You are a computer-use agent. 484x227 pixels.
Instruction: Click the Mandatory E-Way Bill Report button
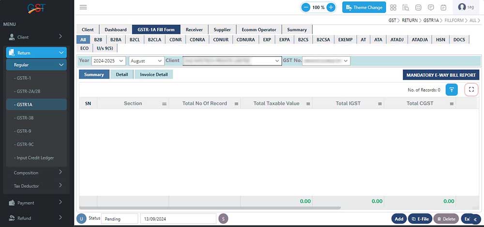[441, 75]
